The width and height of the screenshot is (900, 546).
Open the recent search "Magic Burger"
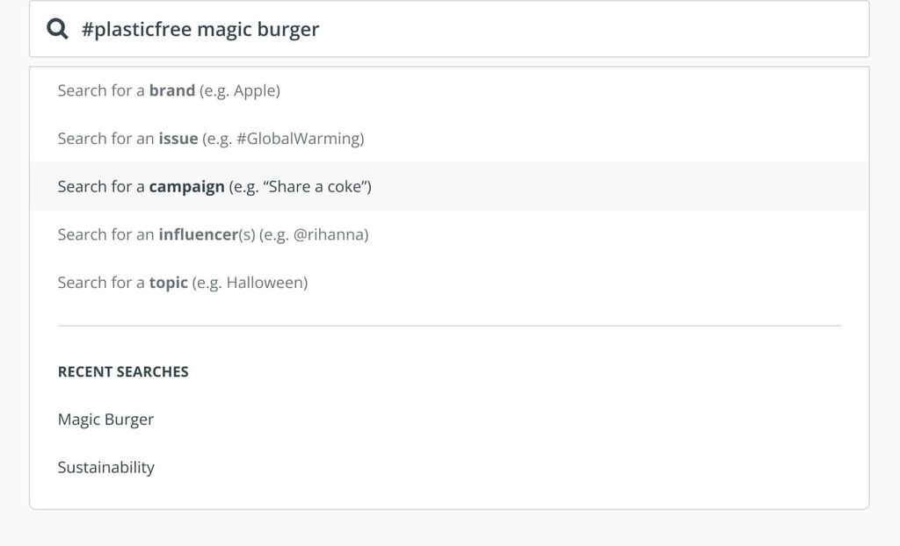point(105,420)
